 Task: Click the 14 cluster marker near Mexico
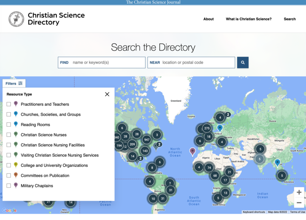click(x=133, y=156)
